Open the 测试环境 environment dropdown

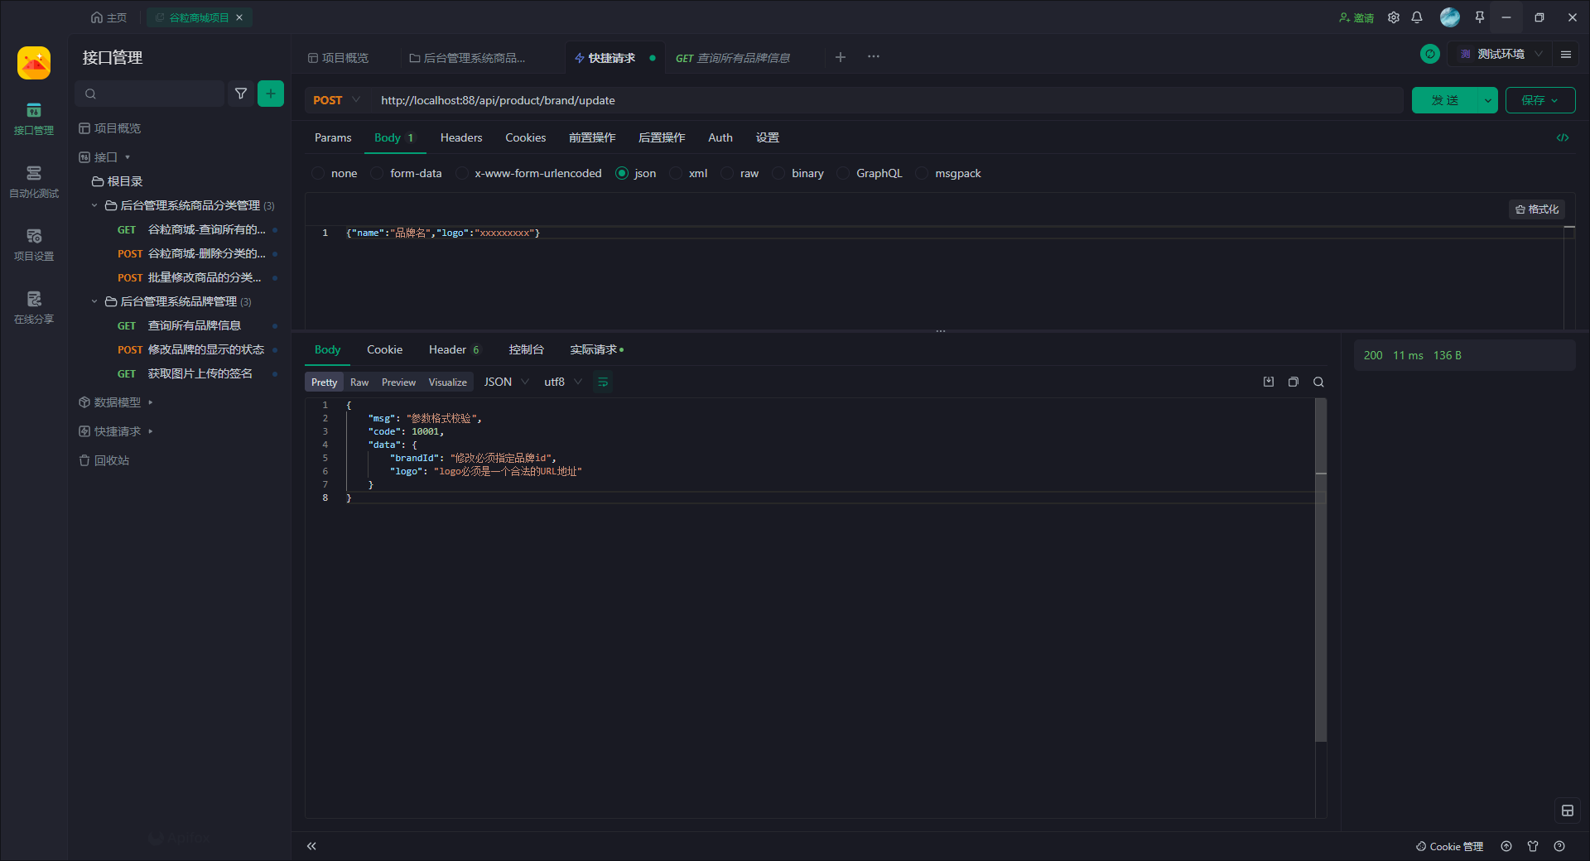coord(1501,54)
